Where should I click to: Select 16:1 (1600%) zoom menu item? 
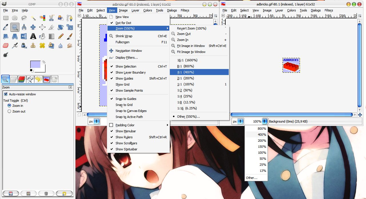pyautogui.click(x=199, y=60)
